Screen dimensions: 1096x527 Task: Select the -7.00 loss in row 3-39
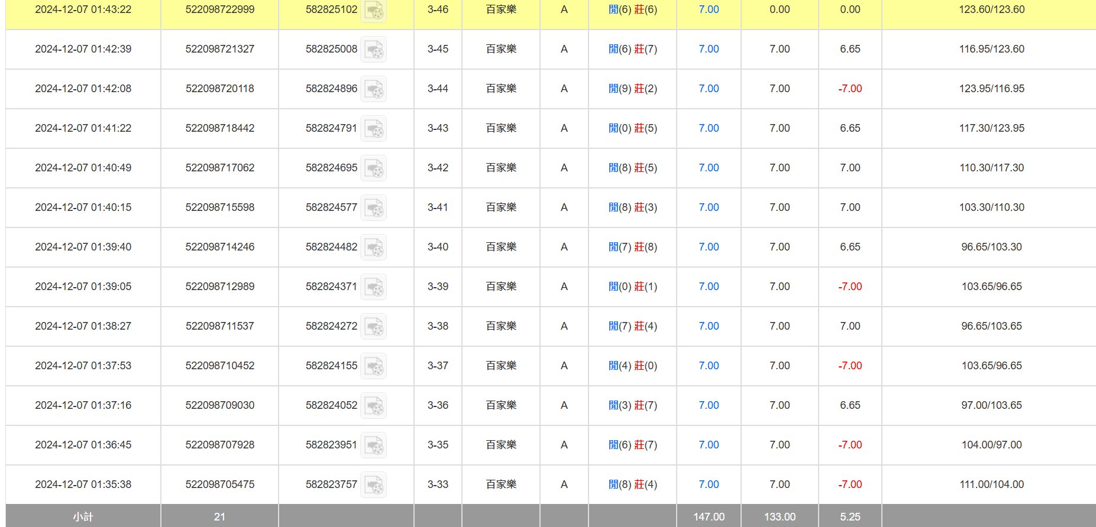850,287
